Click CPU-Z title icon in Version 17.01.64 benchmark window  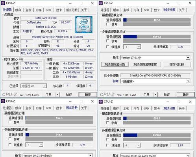click(x=101, y=3)
